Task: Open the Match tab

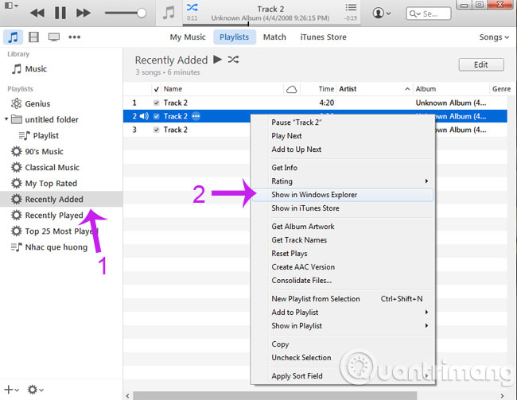Action: click(x=274, y=37)
